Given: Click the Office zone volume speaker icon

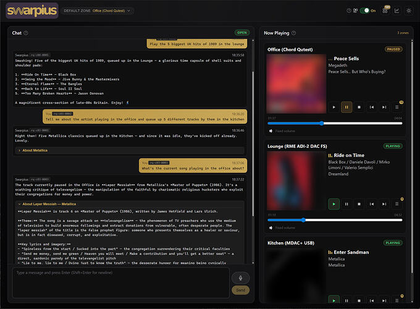Looking at the screenshot, I should click(271, 131).
